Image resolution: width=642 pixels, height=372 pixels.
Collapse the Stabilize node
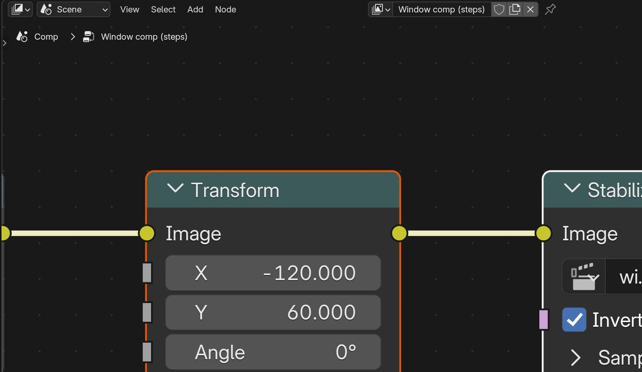[572, 189]
